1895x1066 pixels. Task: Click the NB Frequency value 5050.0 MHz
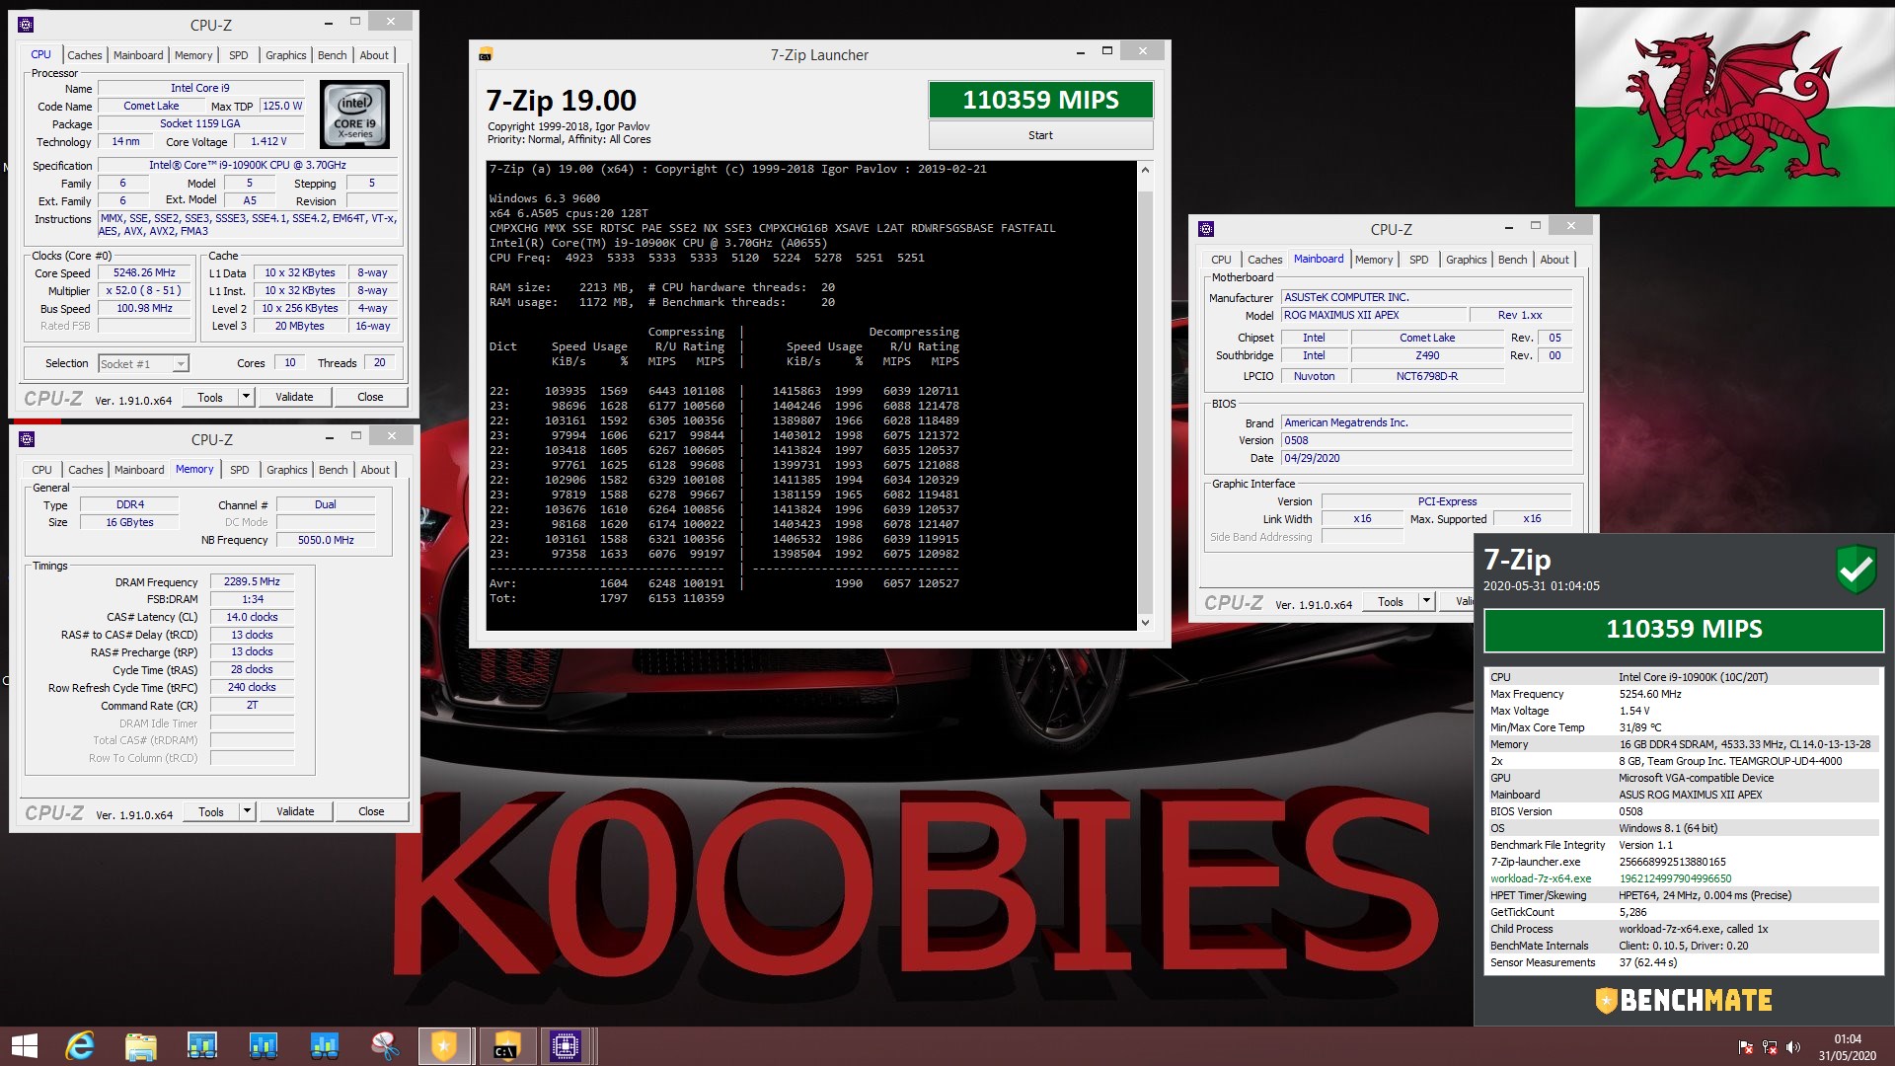(x=326, y=540)
